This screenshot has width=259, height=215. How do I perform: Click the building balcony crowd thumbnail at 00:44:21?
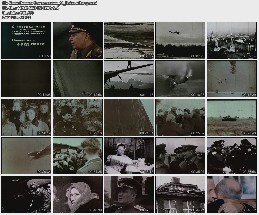click(180, 194)
